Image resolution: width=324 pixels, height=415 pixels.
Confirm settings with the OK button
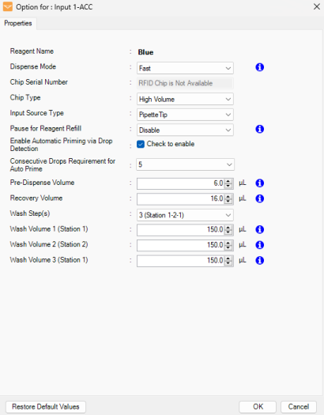(x=258, y=406)
